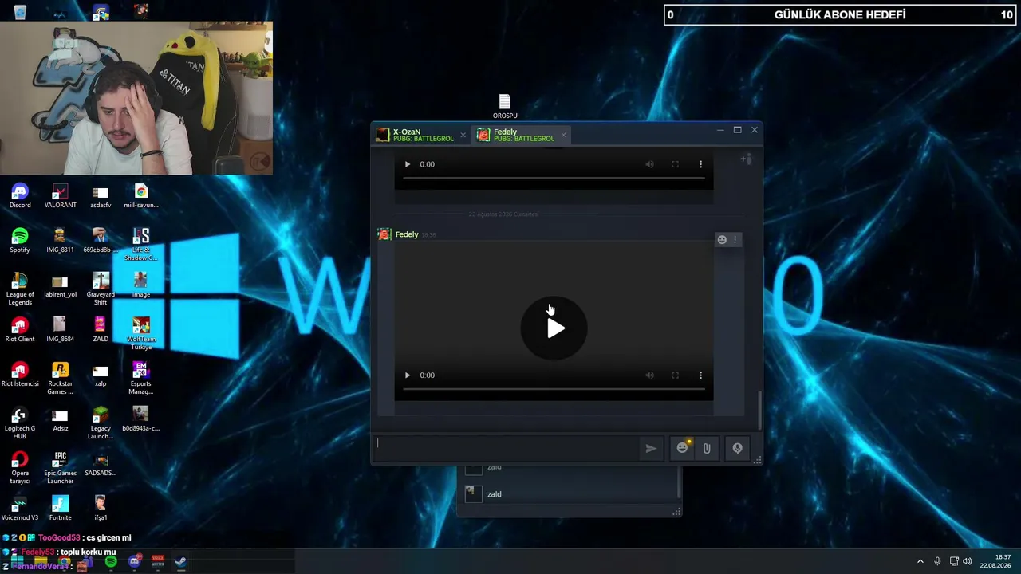Open Steam from the taskbar
1021x574 pixels.
tap(181, 562)
